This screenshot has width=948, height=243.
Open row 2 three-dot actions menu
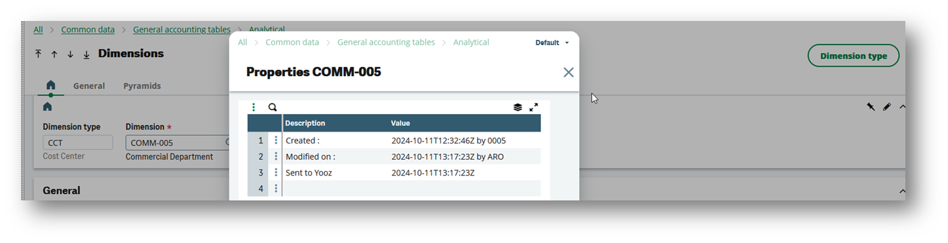pyautogui.click(x=276, y=157)
